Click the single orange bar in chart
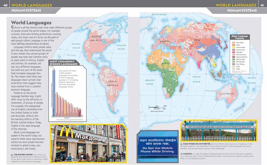The image size is (267, 165). pyautogui.click(x=65, y=108)
